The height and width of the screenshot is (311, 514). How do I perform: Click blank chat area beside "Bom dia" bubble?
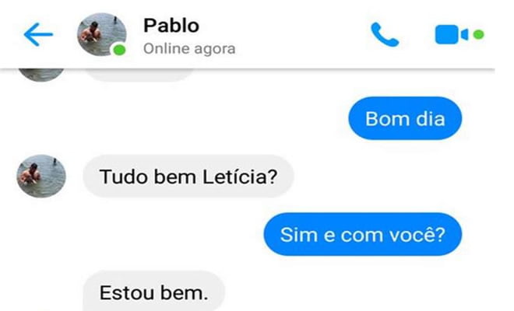click(x=197, y=118)
